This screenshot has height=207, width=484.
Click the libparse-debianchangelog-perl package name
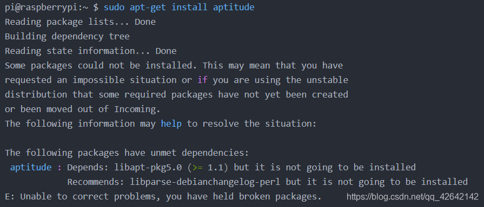coord(205,182)
